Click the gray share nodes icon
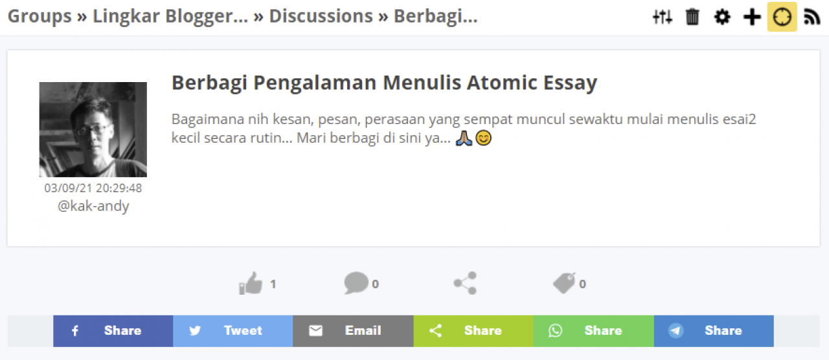 tap(465, 283)
